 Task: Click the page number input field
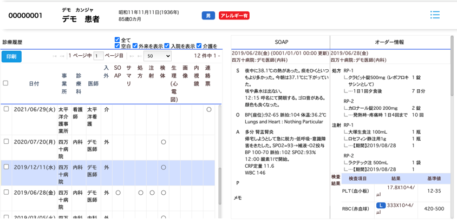point(99,56)
